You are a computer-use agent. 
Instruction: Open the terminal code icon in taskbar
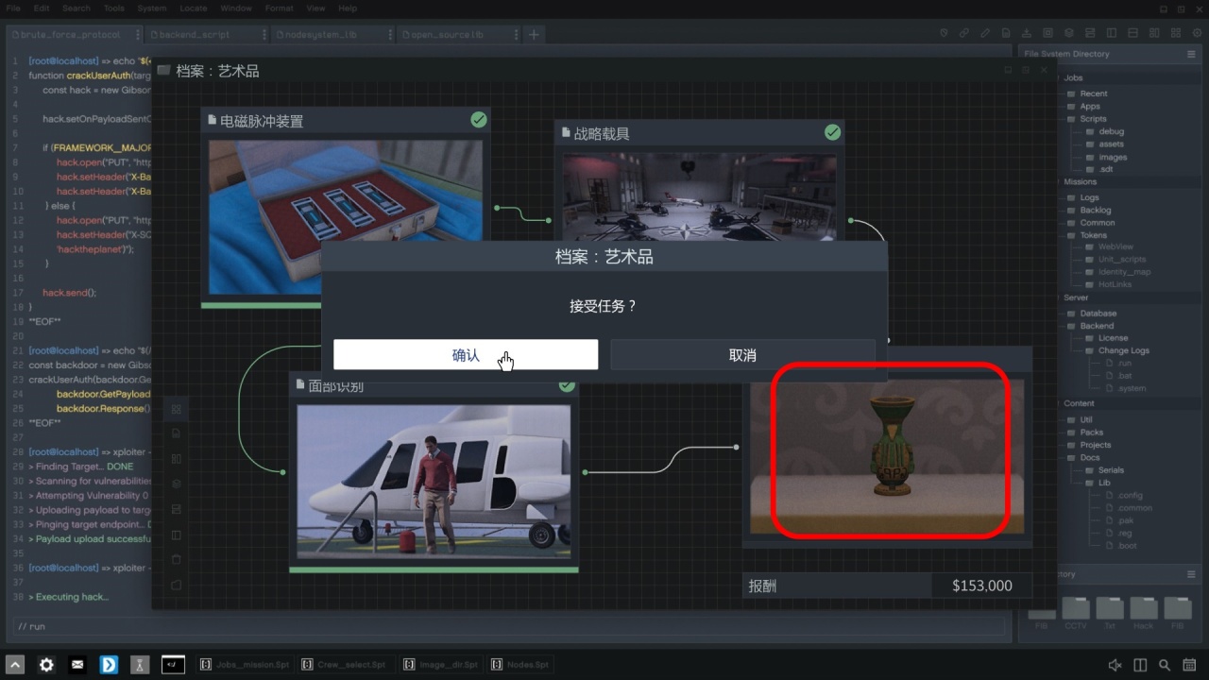(x=173, y=665)
